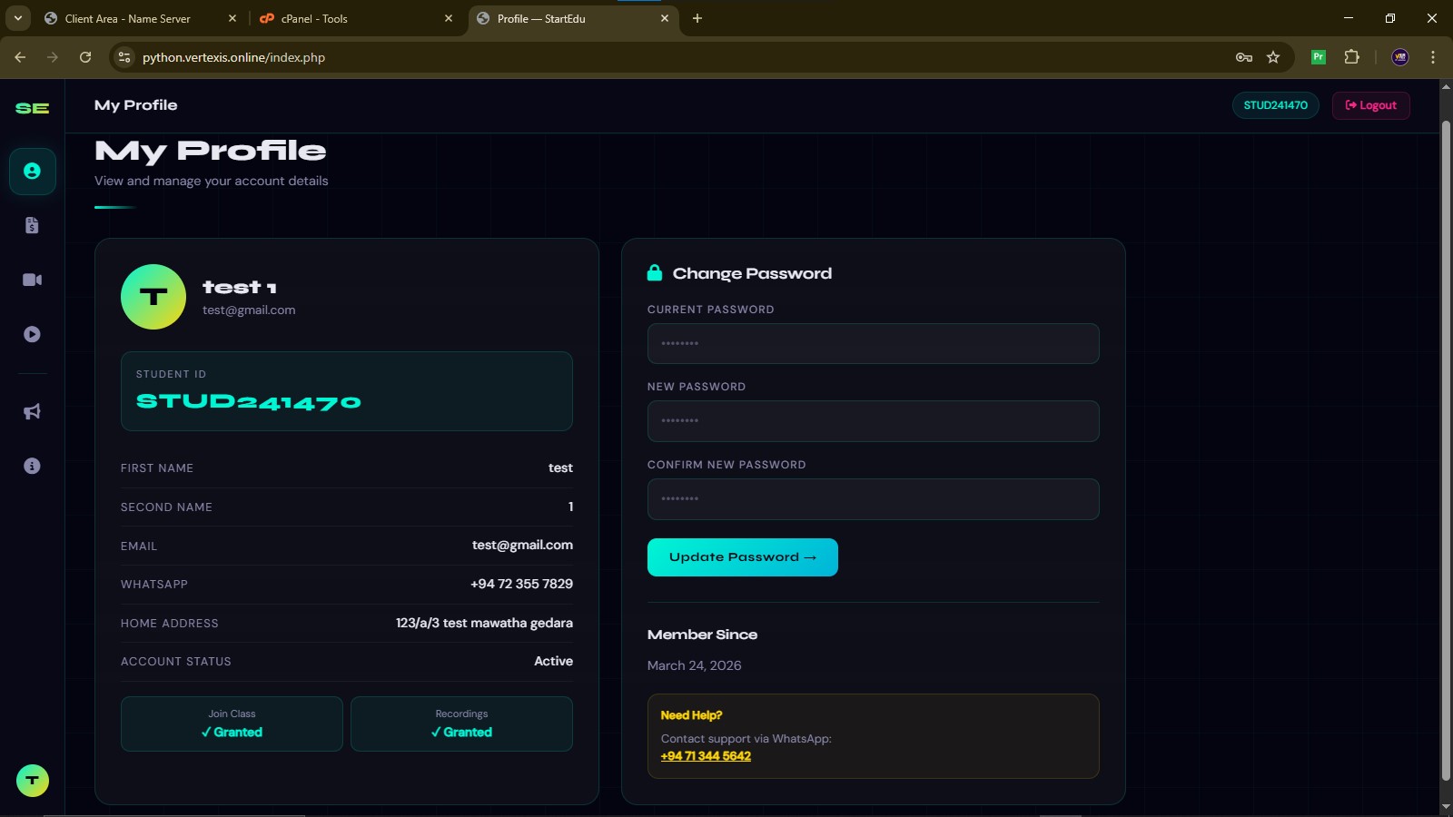1453x817 pixels.
Task: Open the info icon in the sidebar
Action: tap(33, 466)
